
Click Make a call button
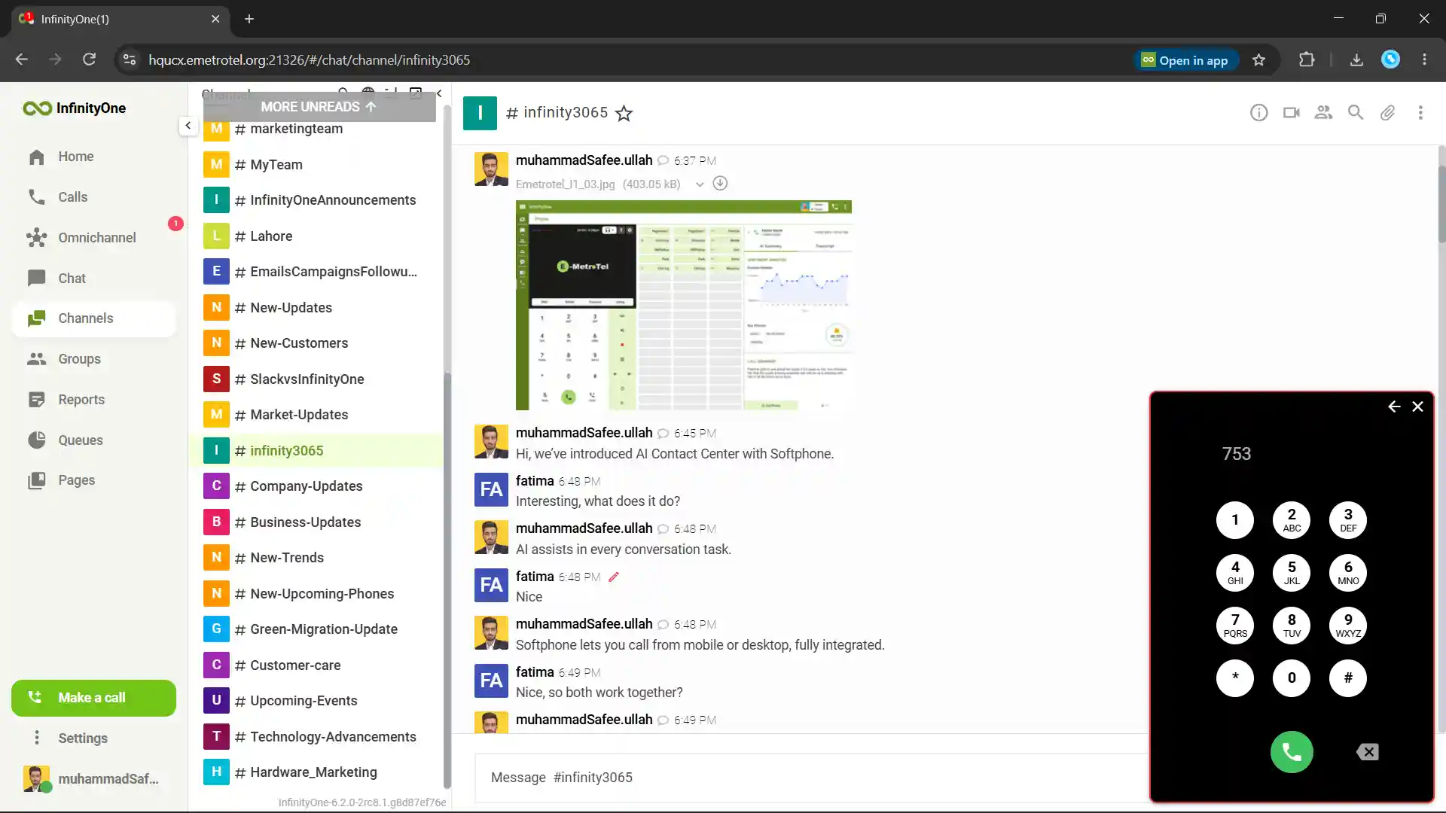(x=93, y=698)
